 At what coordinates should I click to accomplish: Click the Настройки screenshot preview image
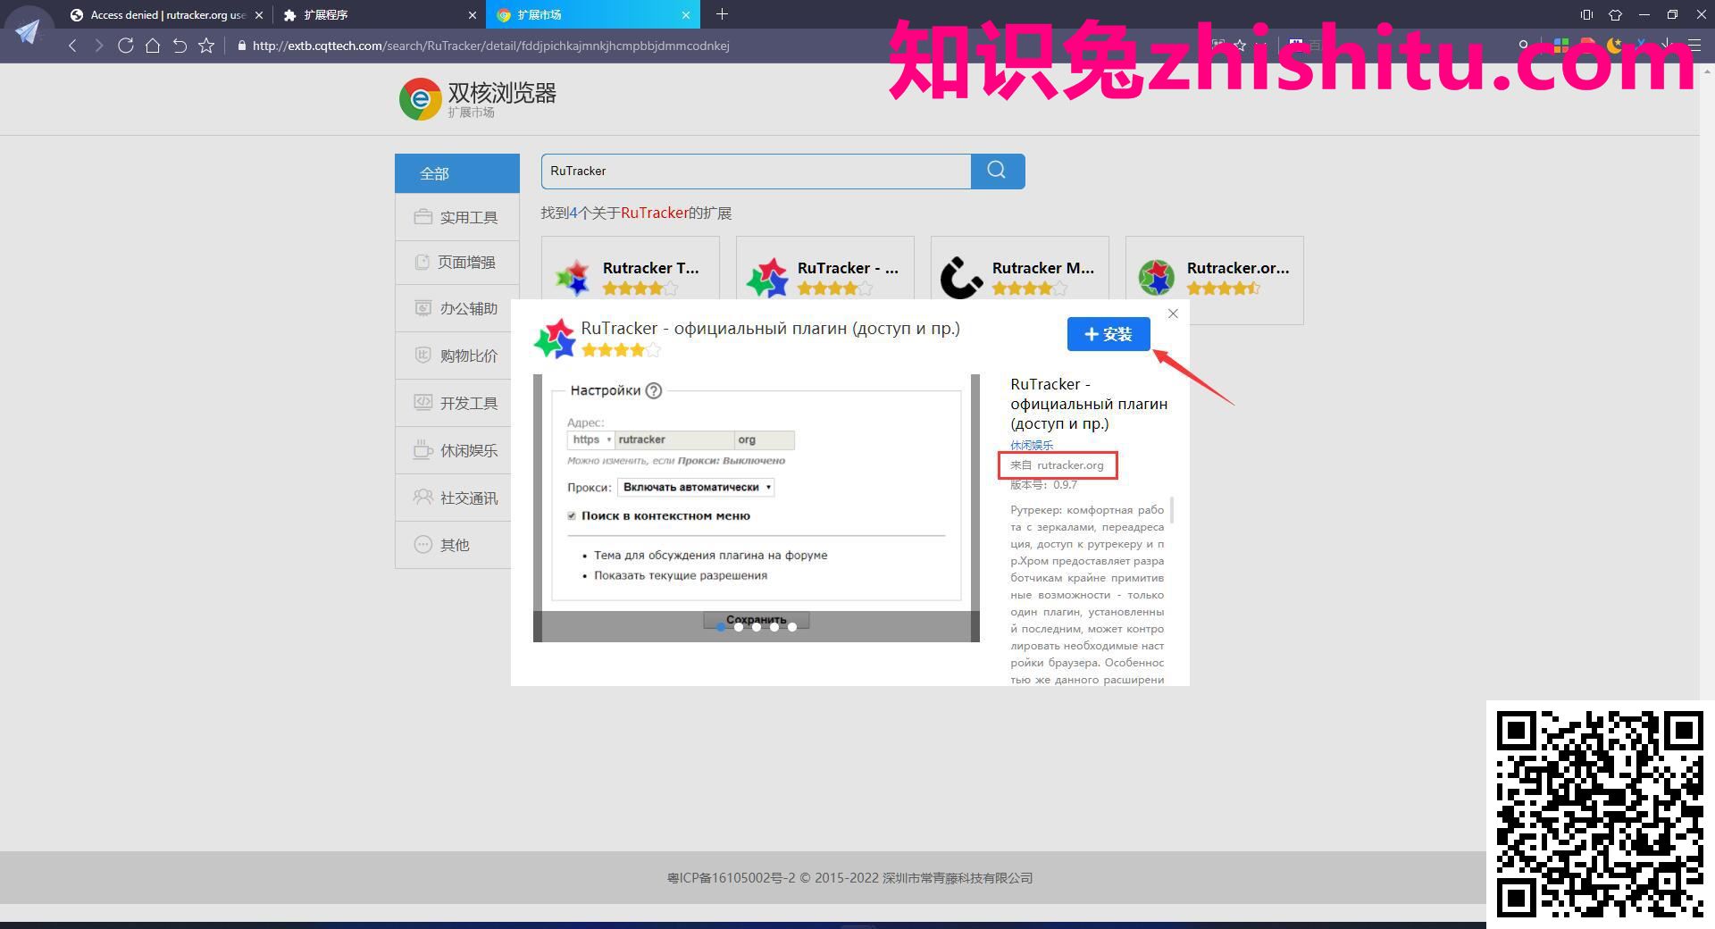click(x=757, y=508)
